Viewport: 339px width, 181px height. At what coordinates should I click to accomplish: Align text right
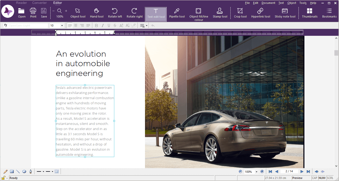(x=82, y=25)
